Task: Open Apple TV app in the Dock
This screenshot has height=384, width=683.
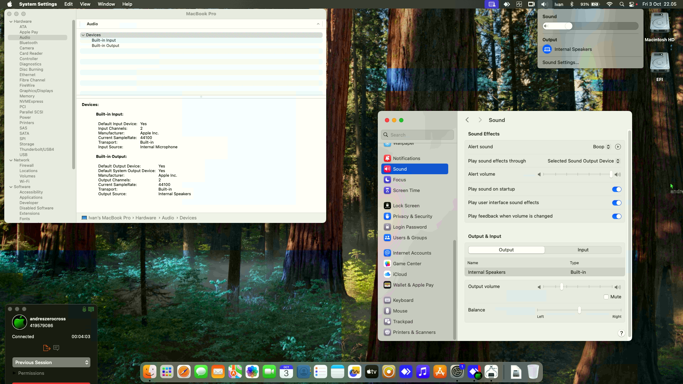Action: point(372,372)
